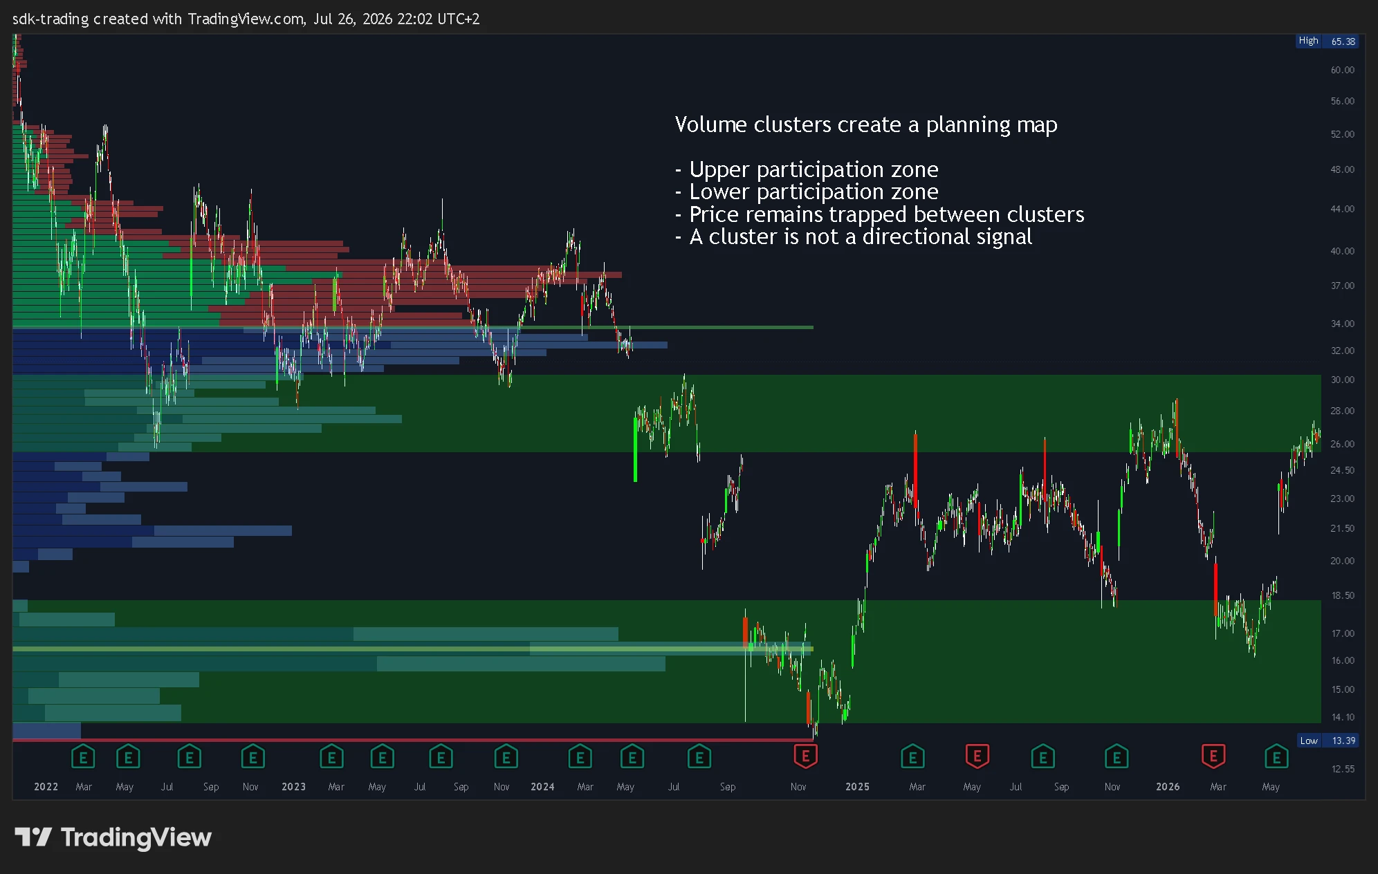The height and width of the screenshot is (874, 1378).
Task: Click the 17.00 price axis label
Action: click(x=1342, y=633)
